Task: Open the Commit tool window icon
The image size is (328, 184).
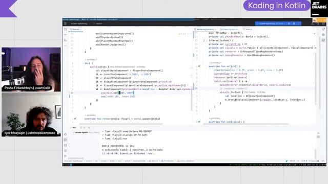Action: [x=66, y=35]
